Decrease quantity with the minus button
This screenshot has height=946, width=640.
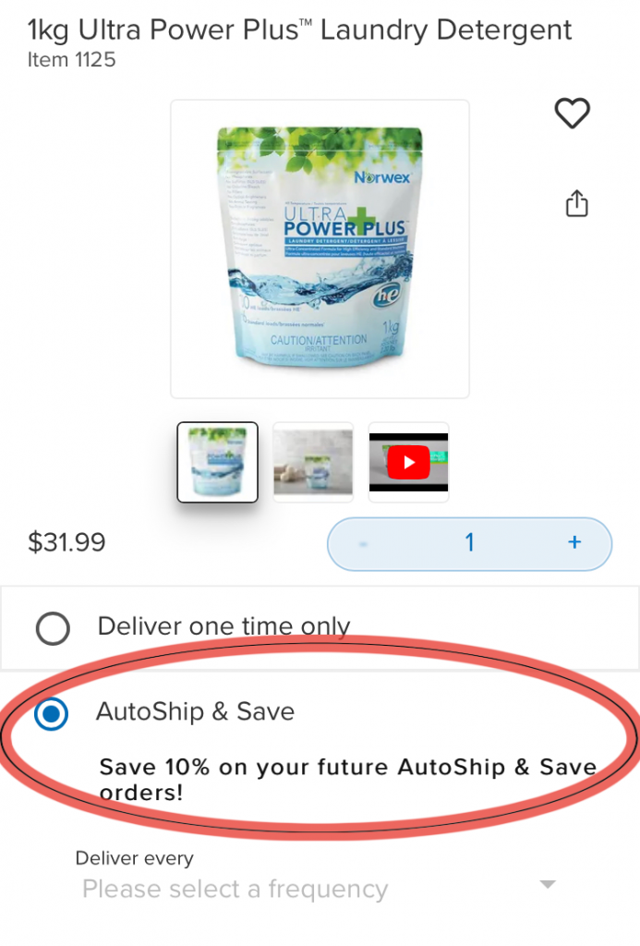(x=363, y=543)
